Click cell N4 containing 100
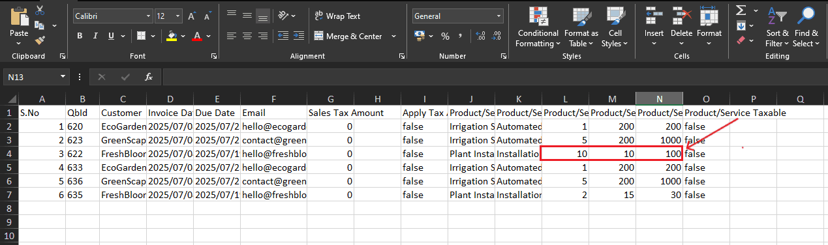This screenshot has height=245, width=828. pyautogui.click(x=659, y=154)
